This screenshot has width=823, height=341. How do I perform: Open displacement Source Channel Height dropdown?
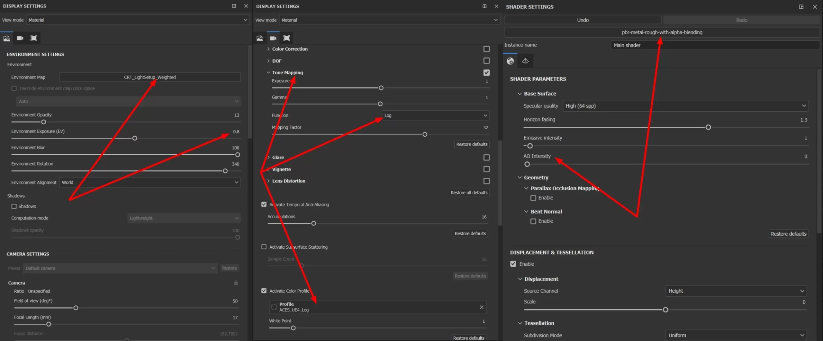pos(736,291)
